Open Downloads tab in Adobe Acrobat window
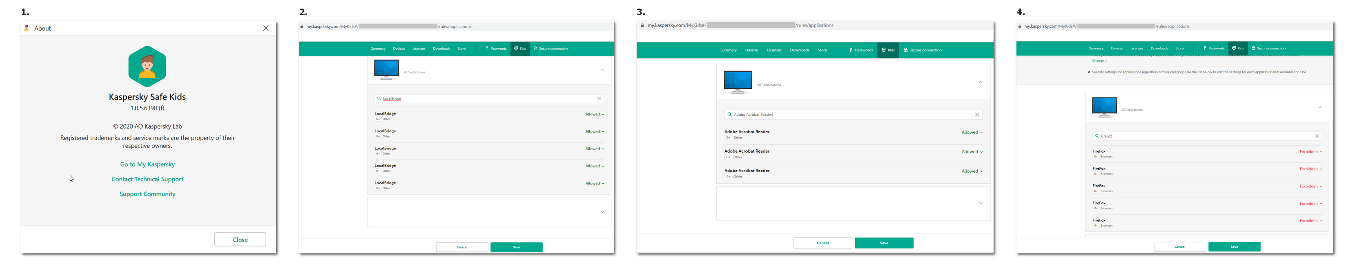Viewport: 1355px width, 275px height. [x=800, y=50]
